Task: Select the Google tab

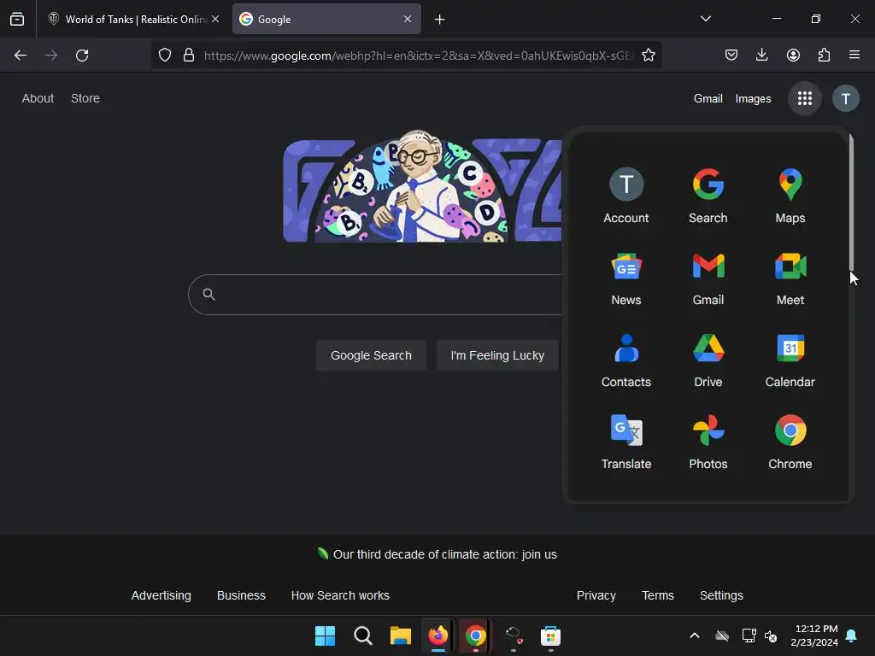Action: (x=326, y=20)
